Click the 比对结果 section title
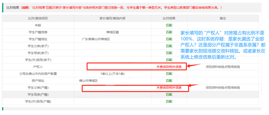 pos(13,8)
